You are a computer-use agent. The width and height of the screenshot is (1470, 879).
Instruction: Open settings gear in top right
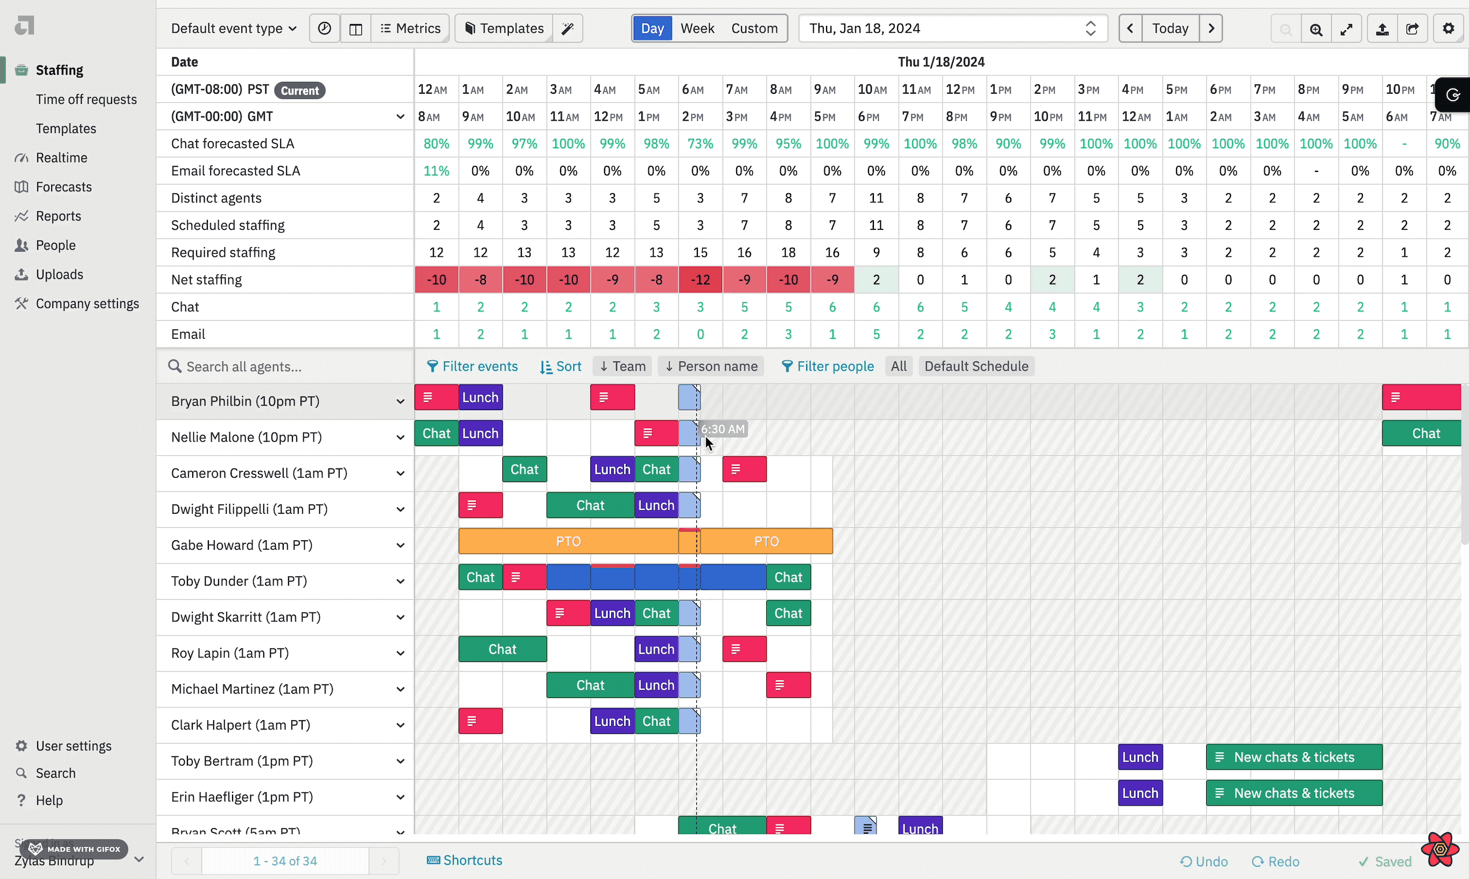coord(1448,29)
